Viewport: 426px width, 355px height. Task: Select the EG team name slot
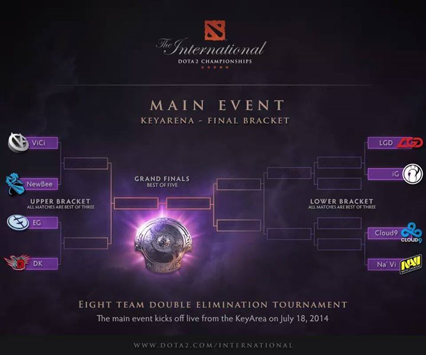42,223
